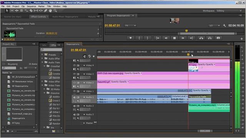Click timeline timecode 01:58:47:01
The height and width of the screenshot is (138, 246).
pyautogui.click(x=78, y=50)
